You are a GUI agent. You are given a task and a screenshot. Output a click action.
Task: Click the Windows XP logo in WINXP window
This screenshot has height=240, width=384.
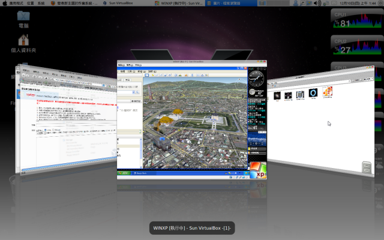[x=258, y=170]
